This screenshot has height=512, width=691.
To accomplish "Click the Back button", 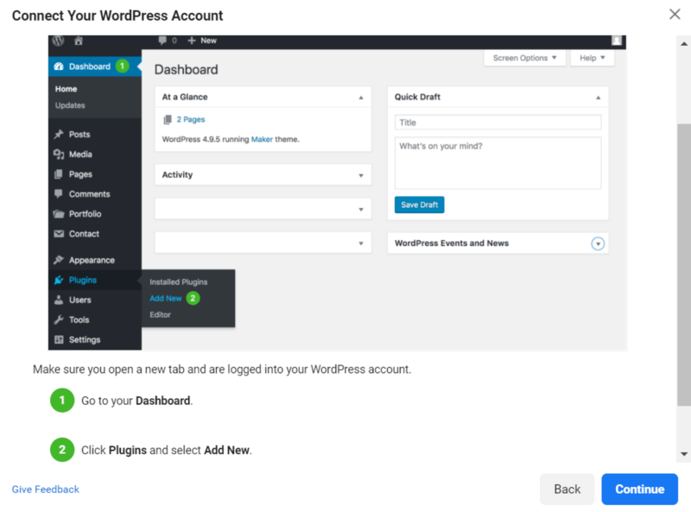I will (567, 489).
